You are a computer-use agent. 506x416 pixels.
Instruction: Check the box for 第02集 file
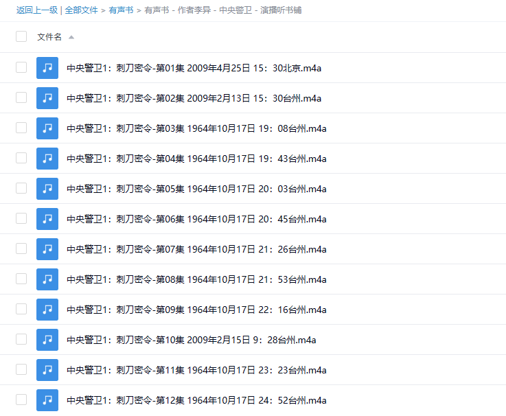click(21, 97)
